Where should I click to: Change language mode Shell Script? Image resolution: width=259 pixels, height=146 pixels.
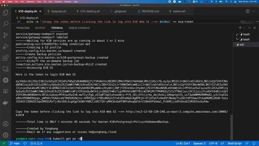click(234, 143)
